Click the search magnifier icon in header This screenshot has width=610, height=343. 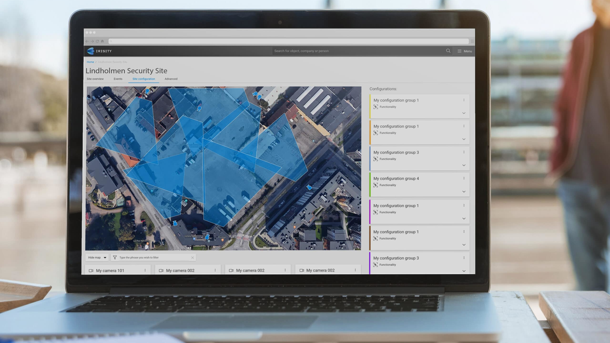(448, 51)
